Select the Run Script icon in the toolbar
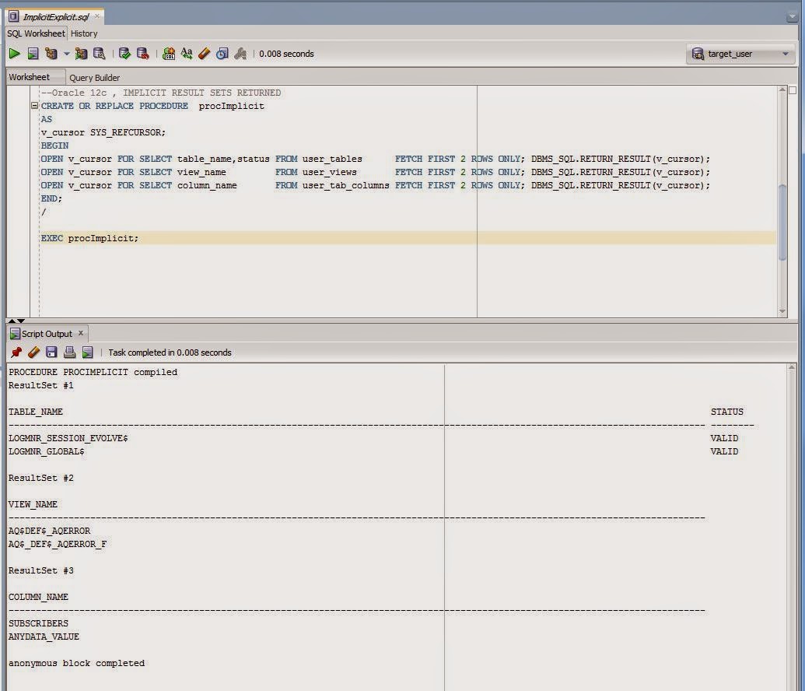The width and height of the screenshot is (805, 691). pyautogui.click(x=33, y=54)
